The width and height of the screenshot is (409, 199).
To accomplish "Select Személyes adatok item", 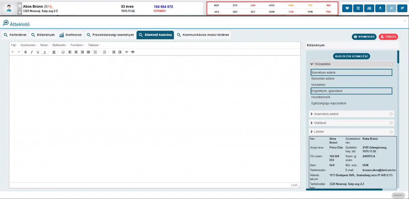I will (351, 72).
